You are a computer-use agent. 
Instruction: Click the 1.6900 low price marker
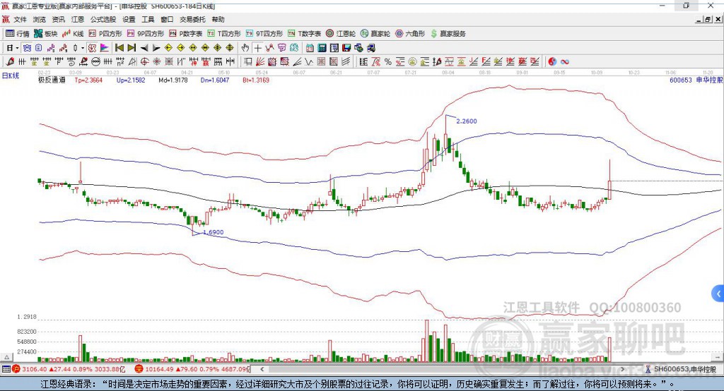tap(214, 232)
